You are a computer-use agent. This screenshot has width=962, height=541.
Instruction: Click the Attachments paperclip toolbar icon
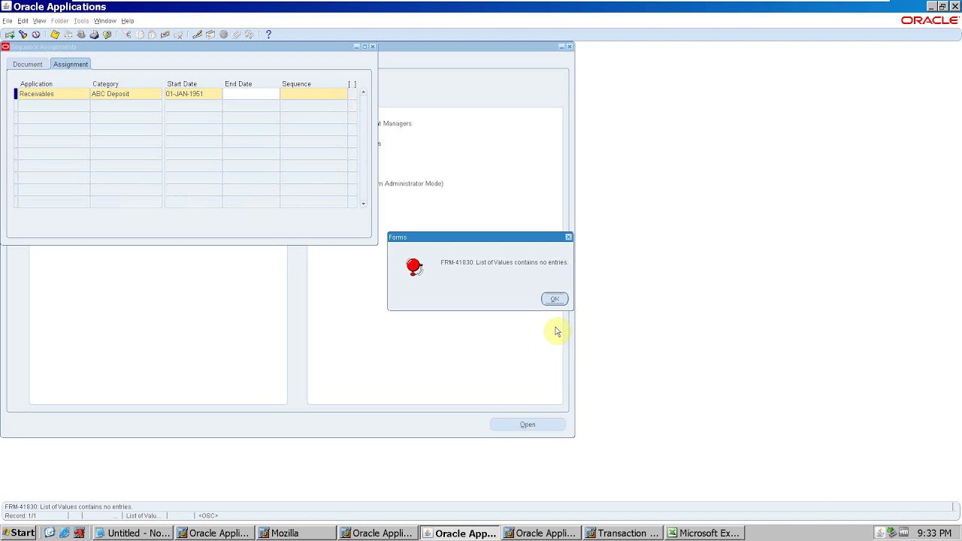click(236, 35)
